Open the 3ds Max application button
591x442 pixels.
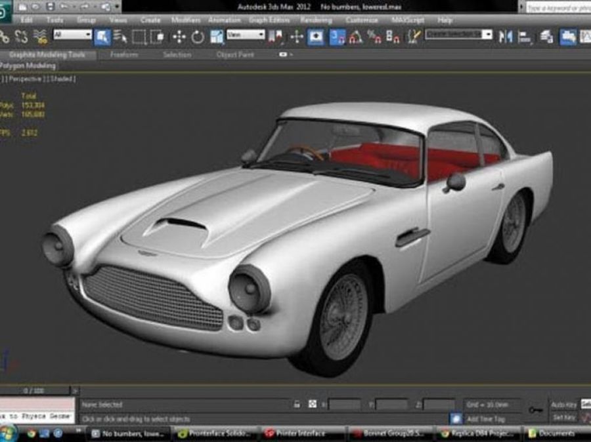[5, 12]
